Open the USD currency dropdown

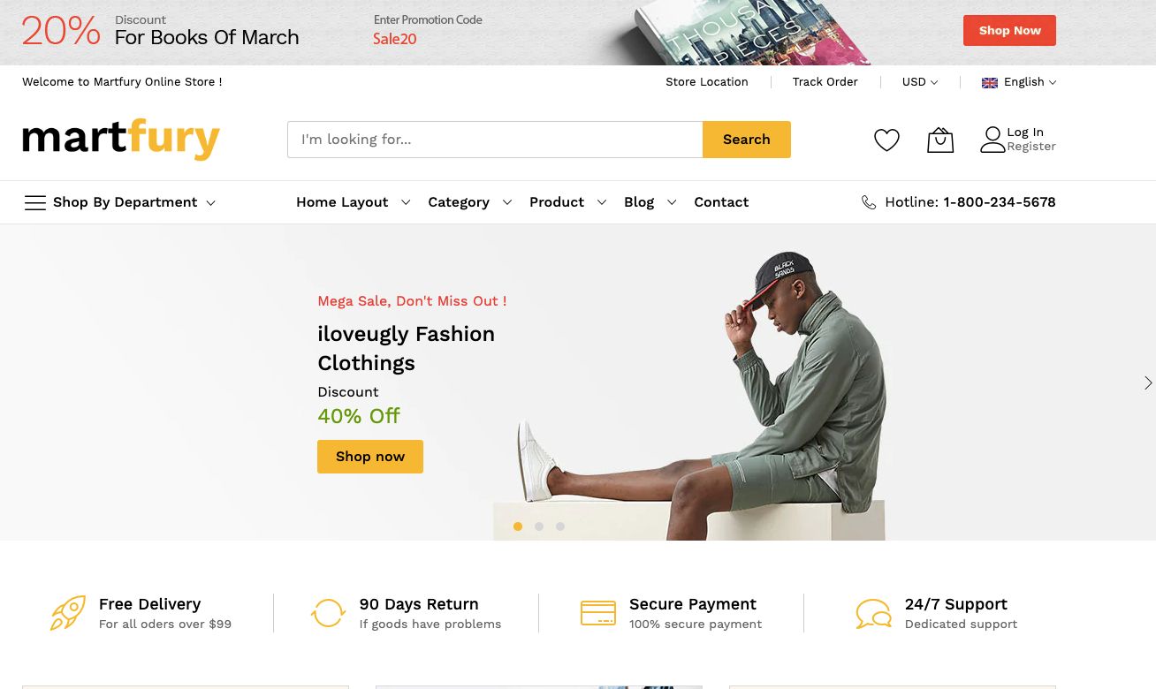(919, 82)
